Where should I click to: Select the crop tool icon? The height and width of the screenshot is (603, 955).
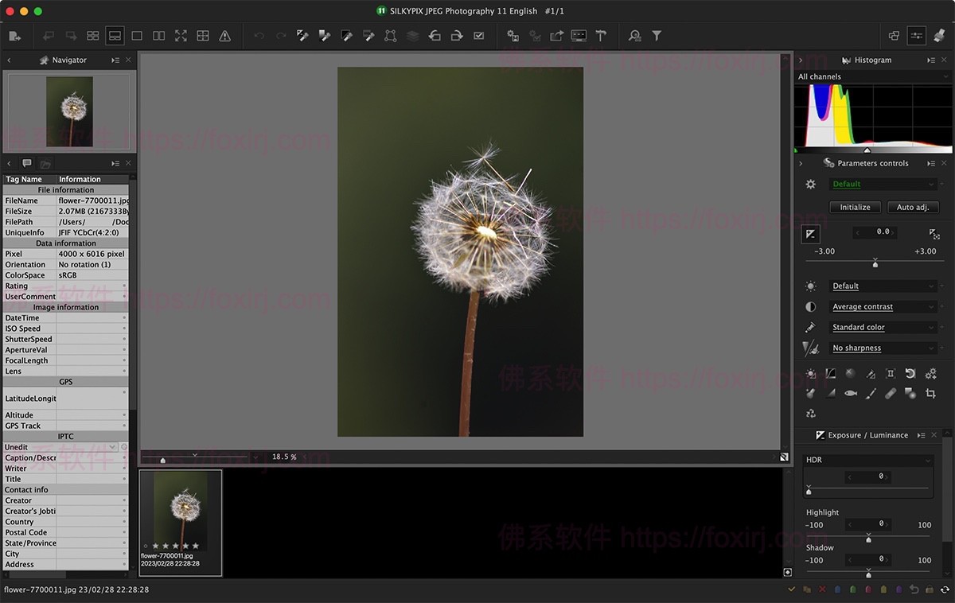click(x=930, y=394)
